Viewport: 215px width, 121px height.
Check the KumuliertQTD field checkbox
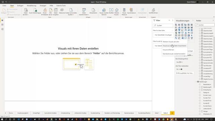(x=200, y=55)
